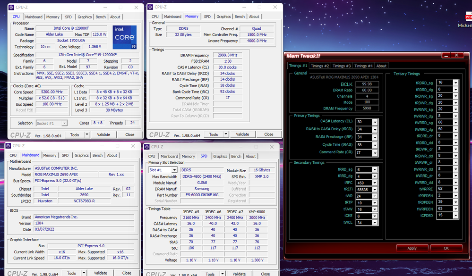The image size is (472, 276).
Task: Open Memory tab in Mainboard window
Action: [x=50, y=155]
